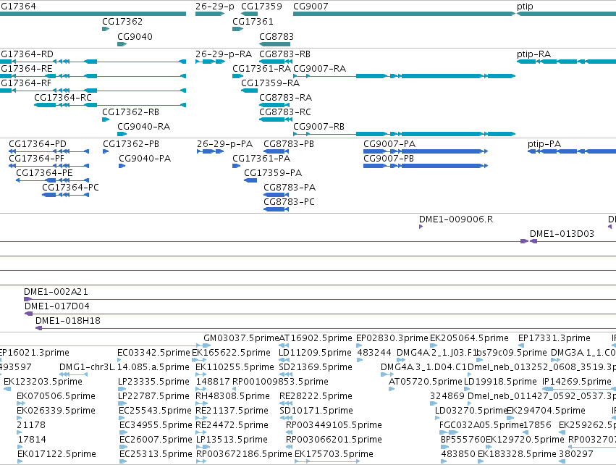Image resolution: width=616 pixels, height=465 pixels.
Task: Click the ptip-RA transcript label
Action: [x=534, y=54]
